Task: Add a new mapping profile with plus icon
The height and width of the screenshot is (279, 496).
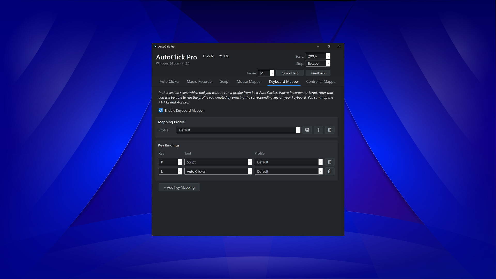Action: (x=318, y=130)
